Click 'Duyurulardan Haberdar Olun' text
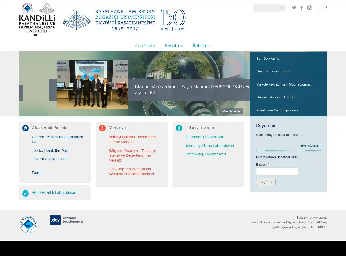The image size is (346, 256). [x=277, y=157]
